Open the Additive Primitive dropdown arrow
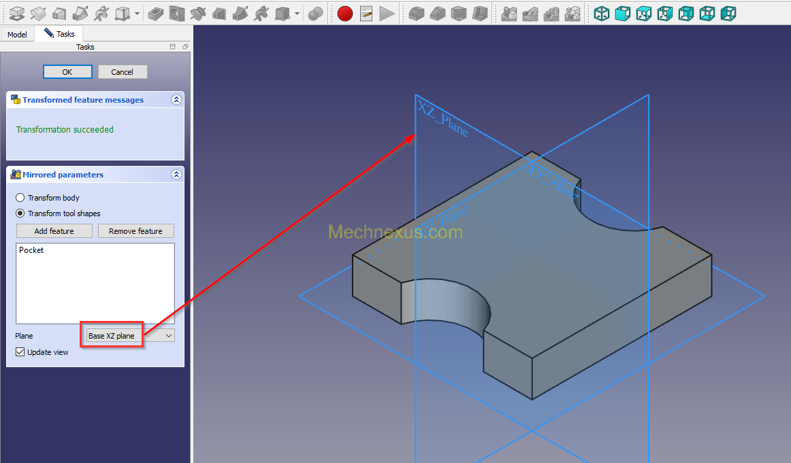Image resolution: width=791 pixels, height=463 pixels. click(138, 14)
